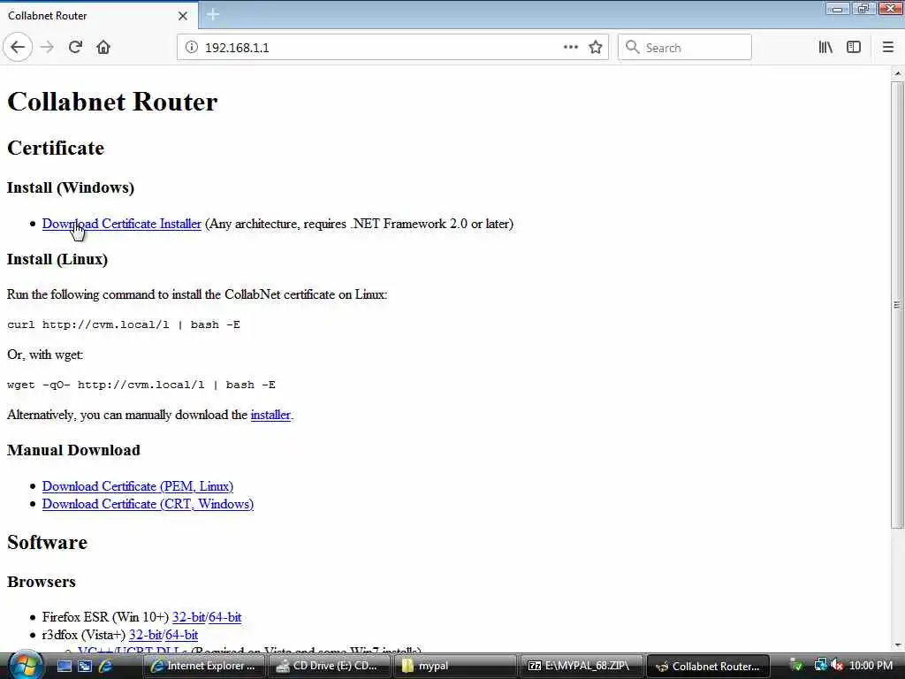Click the Collabnet Router page heading
The width and height of the screenshot is (905, 679).
click(112, 102)
